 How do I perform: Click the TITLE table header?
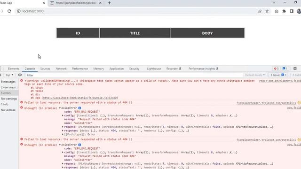pos(135,33)
